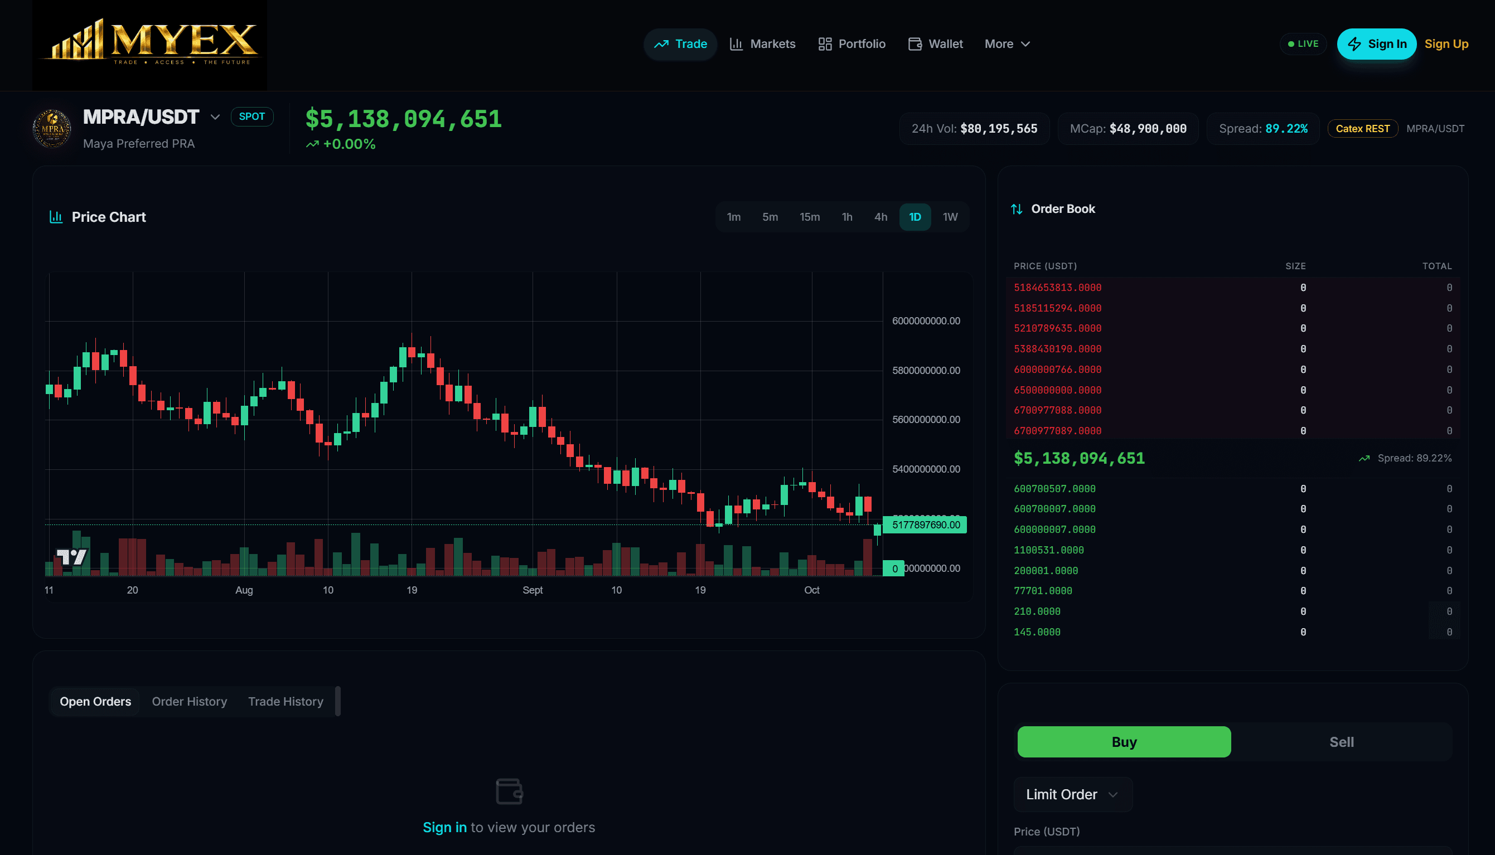This screenshot has height=855, width=1495.
Task: Select the 1W chart interval
Action: click(x=950, y=217)
